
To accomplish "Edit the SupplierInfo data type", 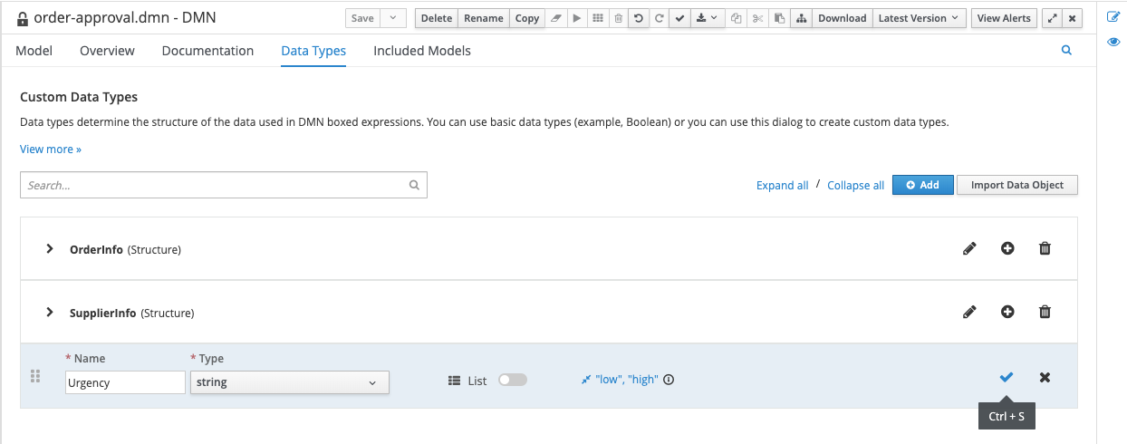I will (x=969, y=312).
